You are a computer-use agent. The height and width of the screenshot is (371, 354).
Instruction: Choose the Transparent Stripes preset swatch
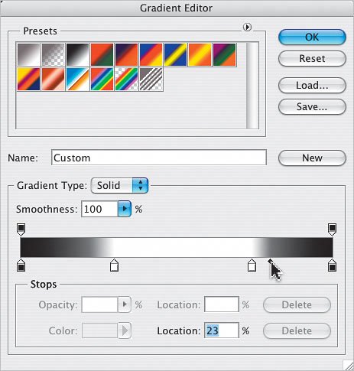pyautogui.click(x=151, y=79)
